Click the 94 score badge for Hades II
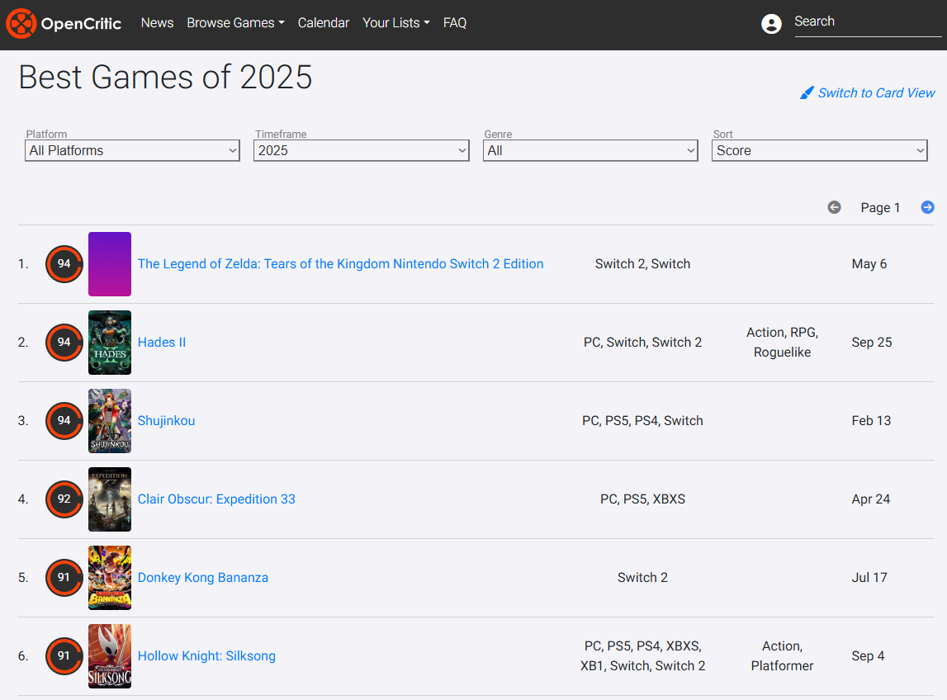This screenshot has width=947, height=700. pyautogui.click(x=64, y=343)
